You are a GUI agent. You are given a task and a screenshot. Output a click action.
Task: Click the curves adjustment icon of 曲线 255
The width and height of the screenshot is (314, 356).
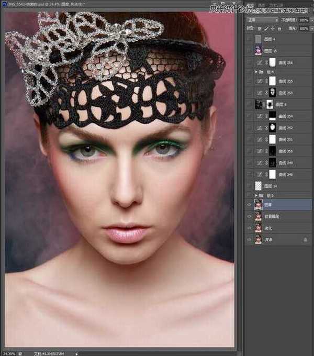tap(258, 82)
